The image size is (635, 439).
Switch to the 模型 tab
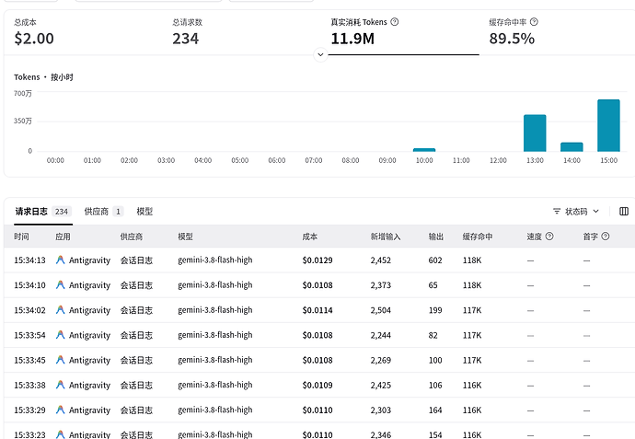[144, 212]
